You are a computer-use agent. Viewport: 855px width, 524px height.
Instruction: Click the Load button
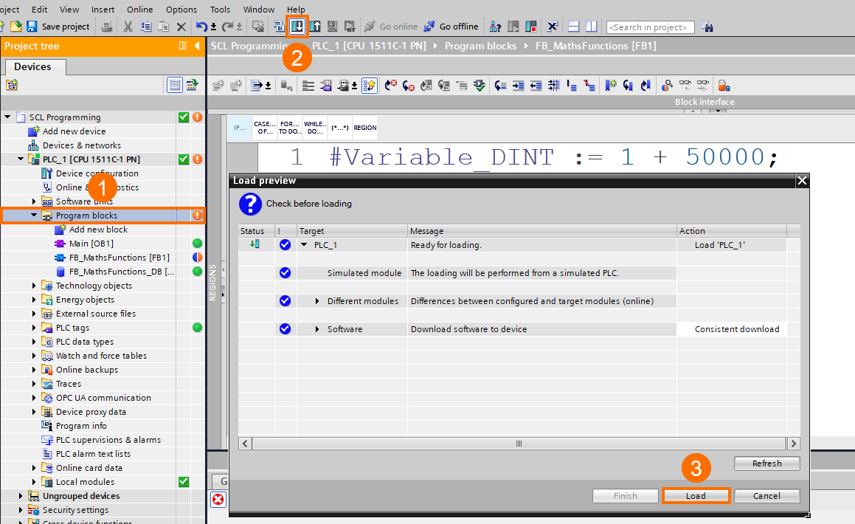pyautogui.click(x=696, y=496)
